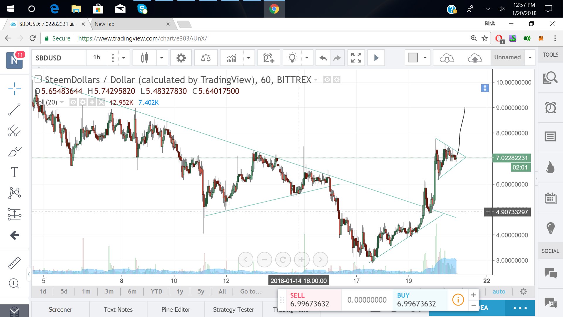Select the long position prediction tool
This screenshot has height=317, width=563.
14,214
